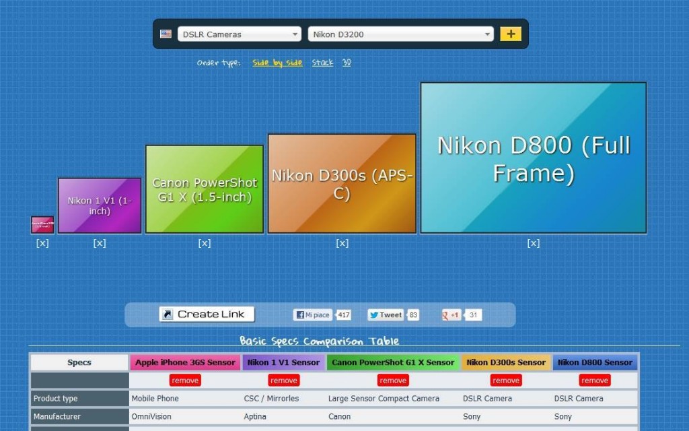
Task: Click the Manufacturer row label
Action: [x=79, y=416]
